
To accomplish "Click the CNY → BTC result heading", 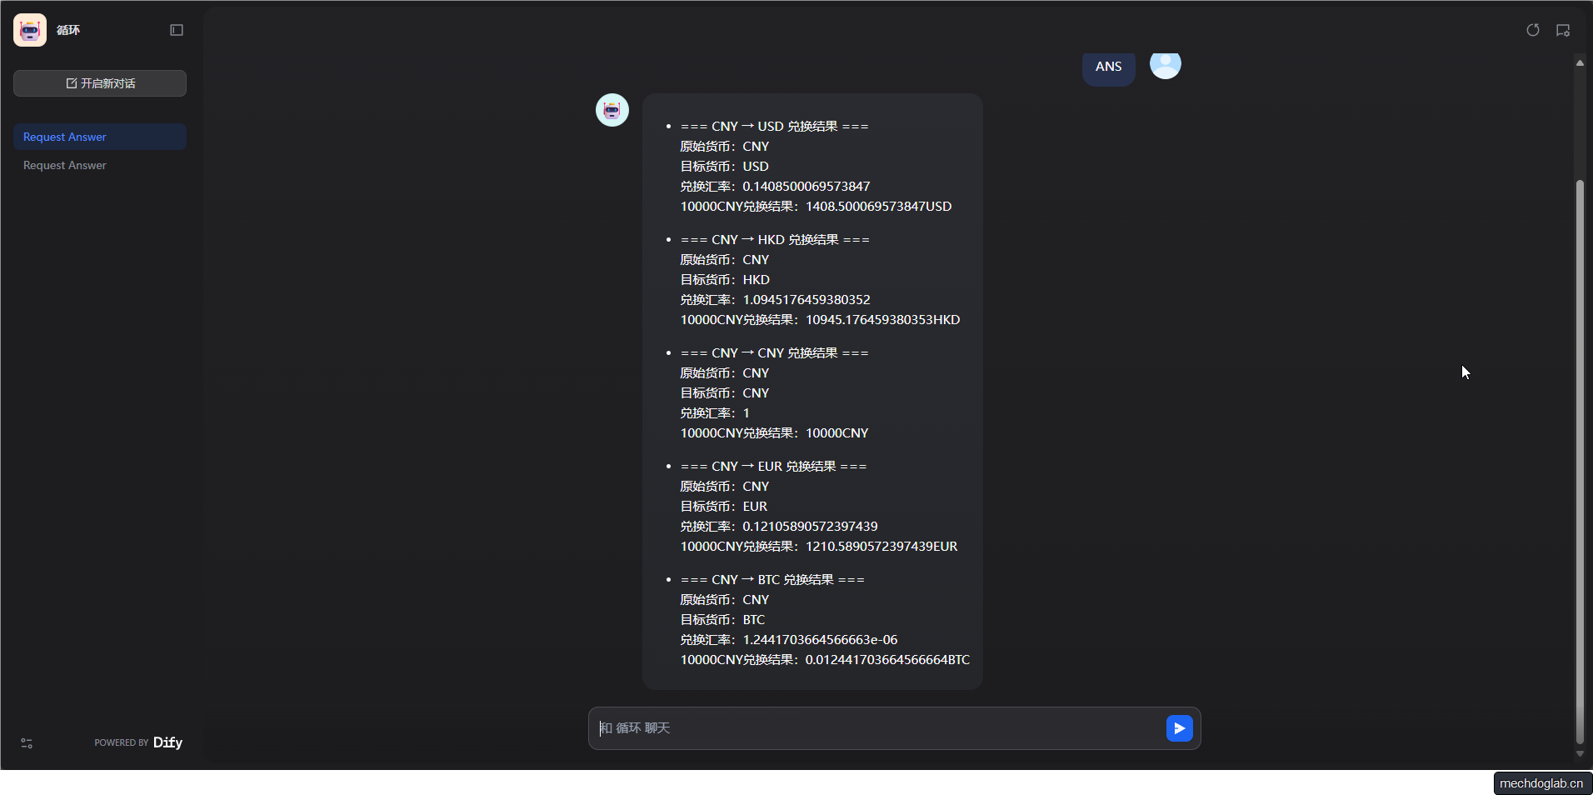I will pyautogui.click(x=772, y=580).
